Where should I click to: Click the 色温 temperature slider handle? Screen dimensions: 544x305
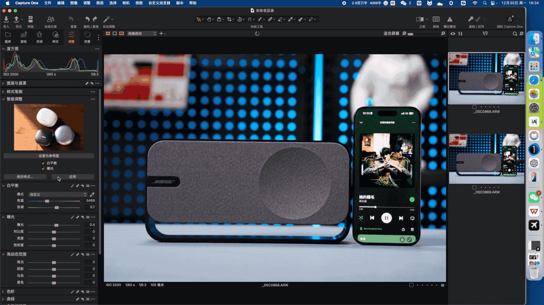[x=47, y=201]
